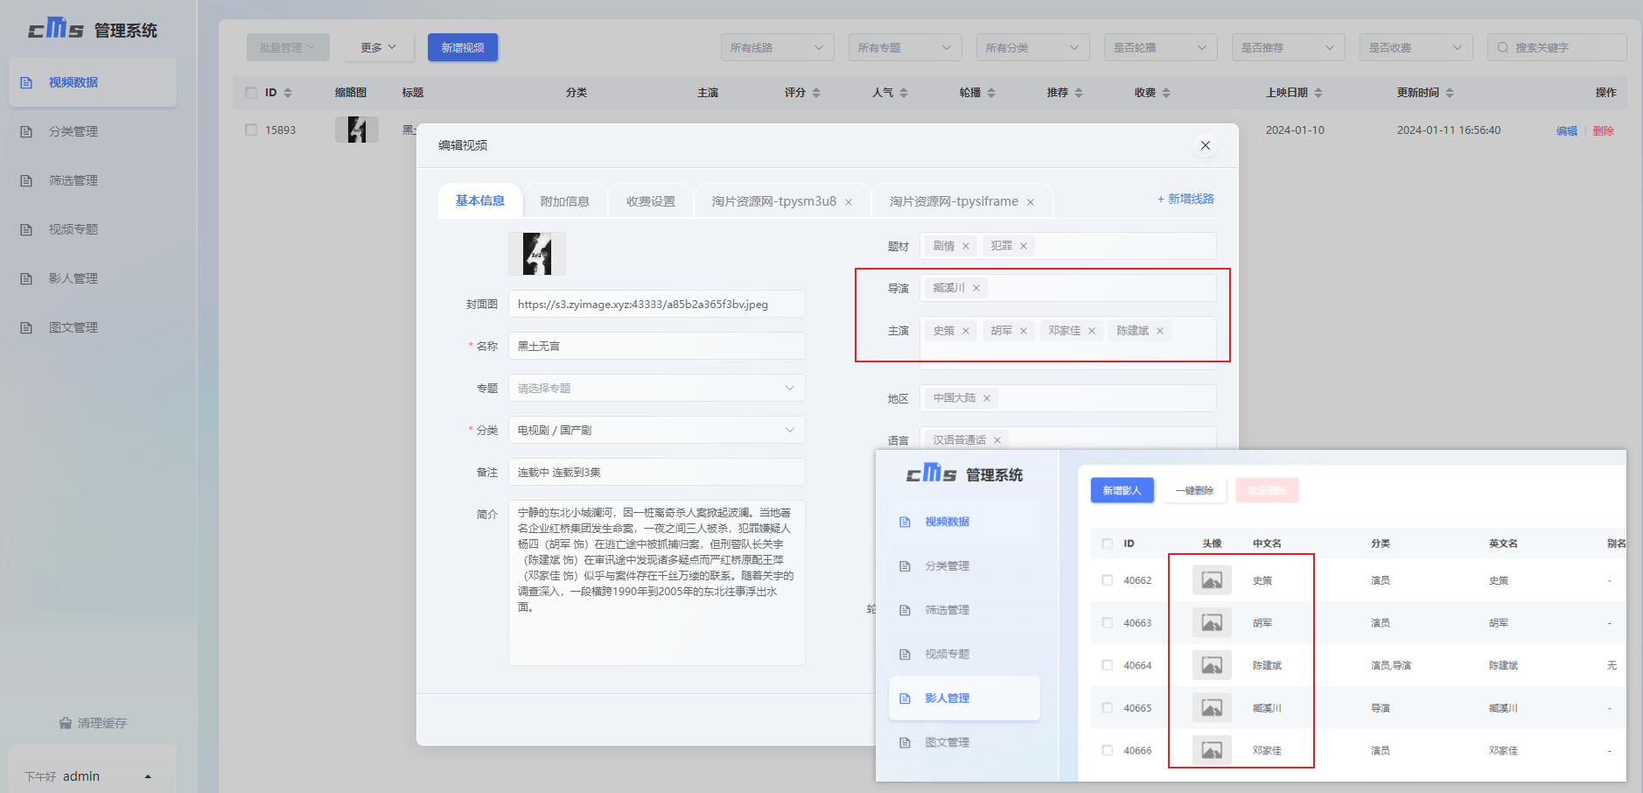
Task: Close the 淘片资源网-tpysm3u8 tab
Action: [849, 202]
